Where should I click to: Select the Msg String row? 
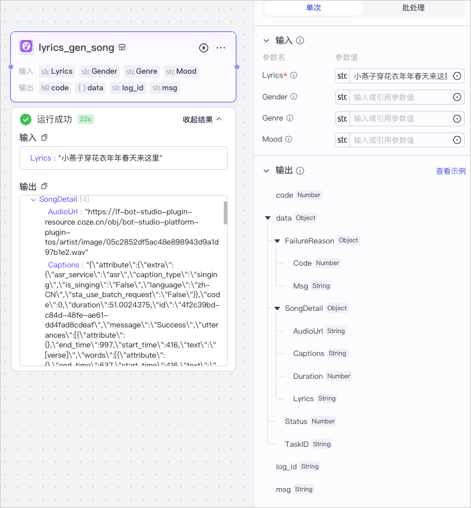tap(312, 286)
